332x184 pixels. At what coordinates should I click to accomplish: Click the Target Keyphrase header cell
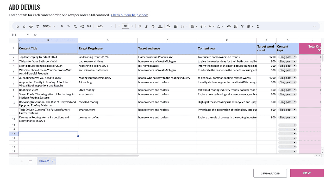(108, 49)
